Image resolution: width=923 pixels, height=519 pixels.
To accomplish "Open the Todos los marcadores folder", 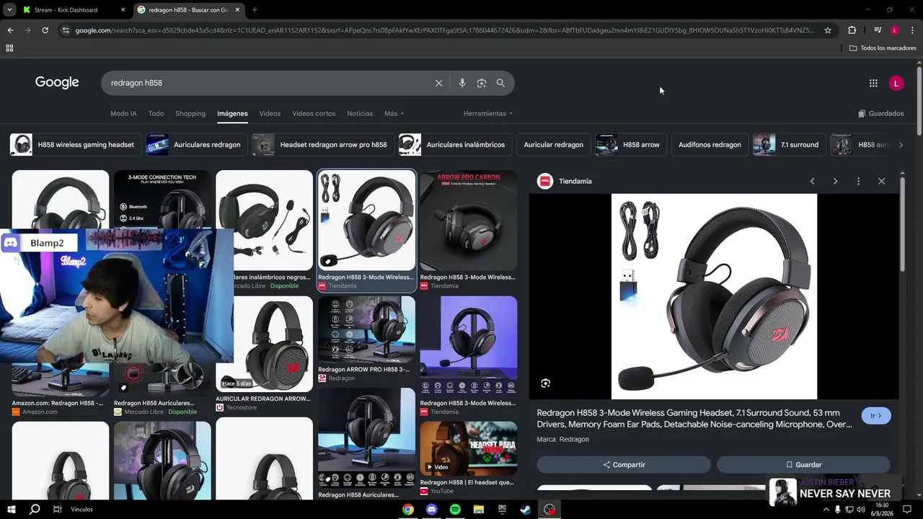I will click(883, 48).
